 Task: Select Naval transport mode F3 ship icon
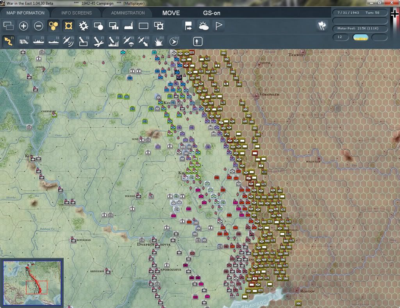(x=39, y=41)
